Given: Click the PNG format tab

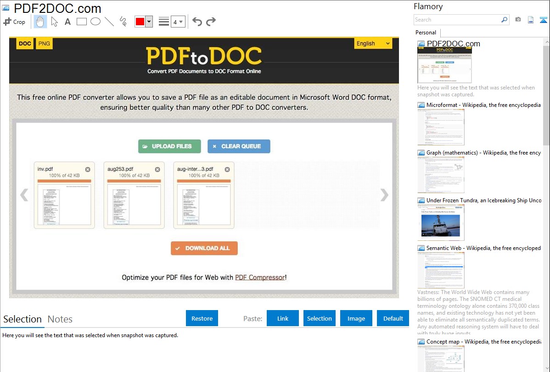Looking at the screenshot, I should 44,44.
